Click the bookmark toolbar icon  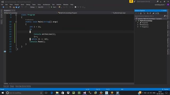(x=75, y=7)
